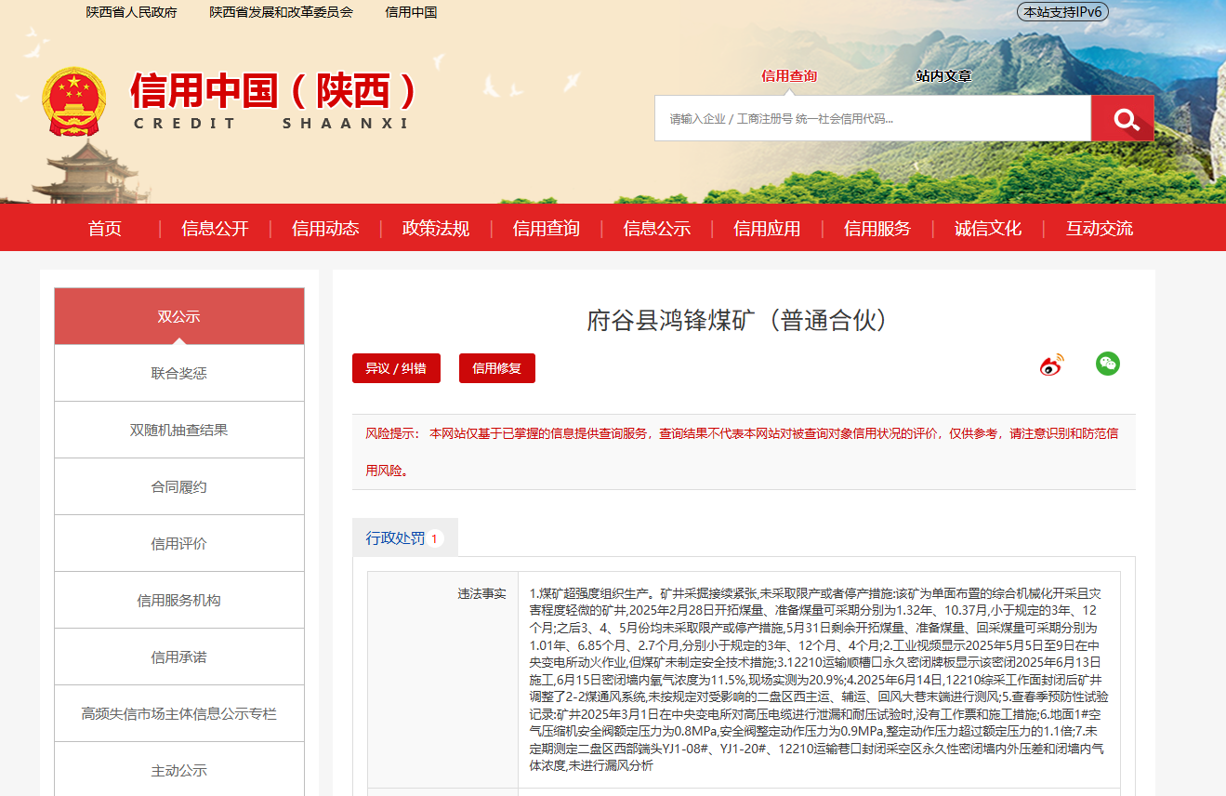Open 信息公开 in the navigation bar
This screenshot has width=1226, height=796.
click(215, 229)
